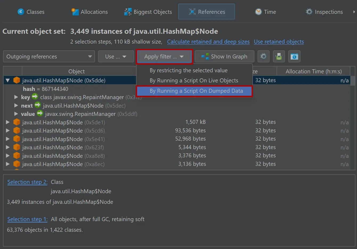Viewport: 357px width, 249px height.
Task: Expand the HashMap$Node (0xa8ec) row
Action: click(x=8, y=164)
